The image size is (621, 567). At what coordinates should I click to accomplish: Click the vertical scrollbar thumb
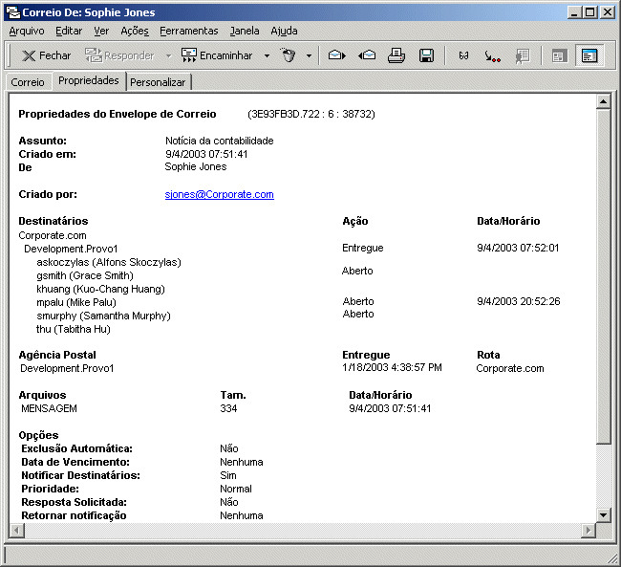click(603, 276)
